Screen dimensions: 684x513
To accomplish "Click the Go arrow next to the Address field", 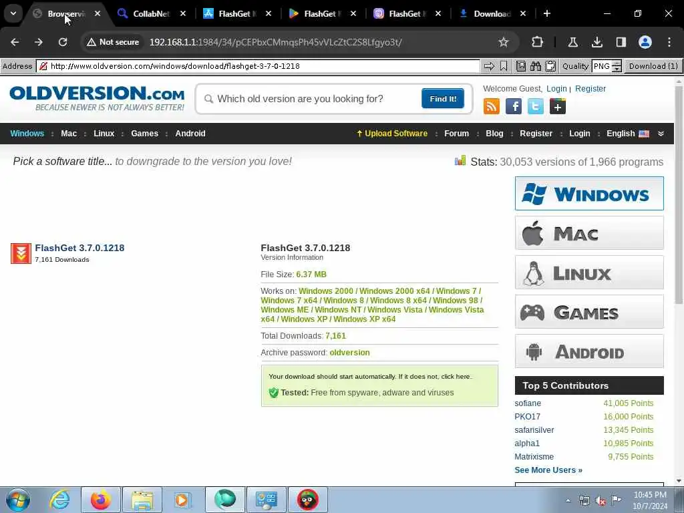I will pyautogui.click(x=490, y=66).
